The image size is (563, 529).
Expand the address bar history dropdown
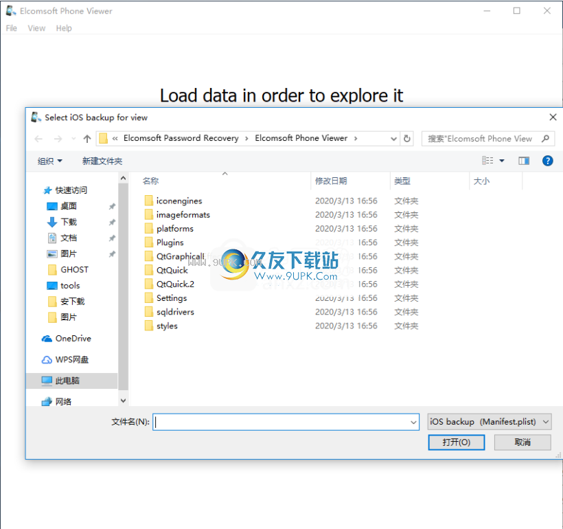tap(393, 139)
